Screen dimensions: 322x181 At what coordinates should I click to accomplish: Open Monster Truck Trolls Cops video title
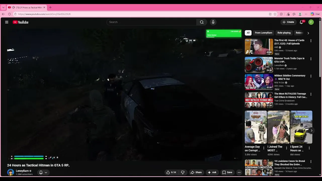coord(289,60)
